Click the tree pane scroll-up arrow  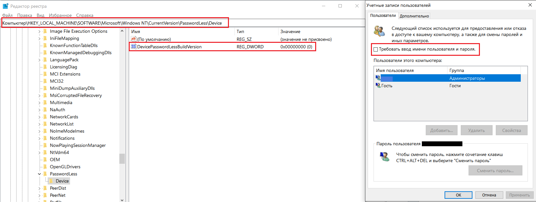tap(122, 31)
